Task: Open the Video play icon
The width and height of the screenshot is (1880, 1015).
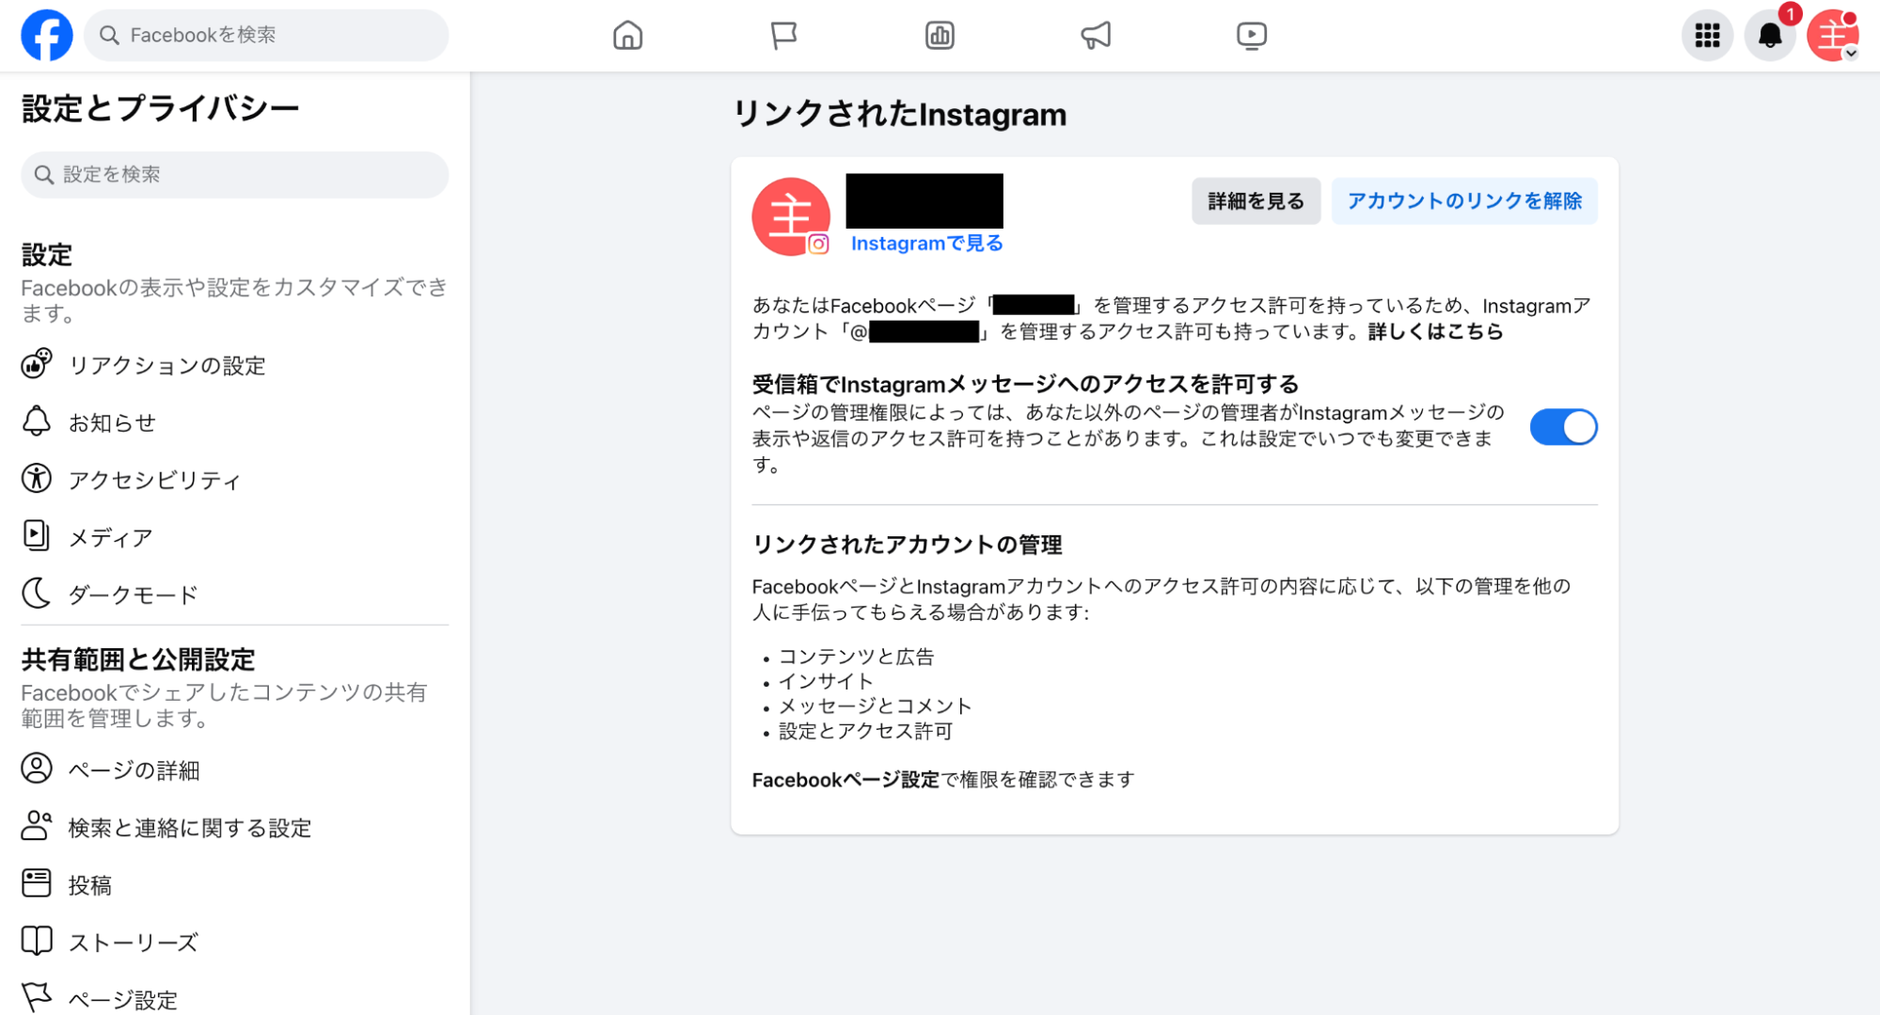Action: 1252,36
